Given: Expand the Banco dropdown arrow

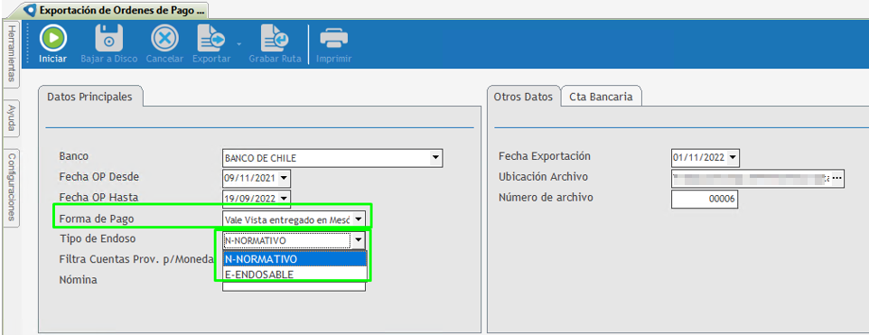Looking at the screenshot, I should 435,158.
